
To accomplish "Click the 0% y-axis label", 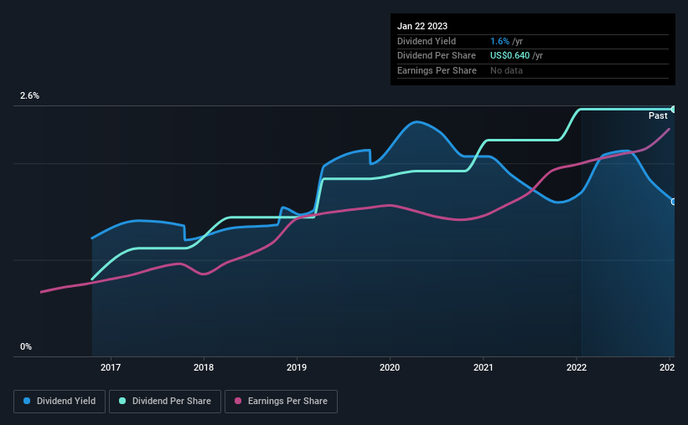I will [x=26, y=346].
